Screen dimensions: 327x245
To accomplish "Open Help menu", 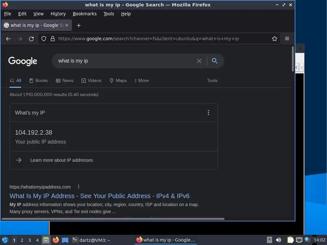I will pos(126,14).
